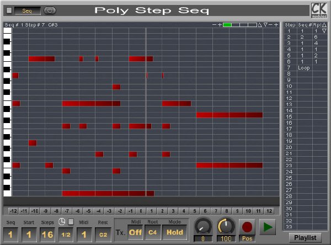Open the Tx Midi selector showing Off
Viewport: 331px width, 245px height.
point(135,232)
